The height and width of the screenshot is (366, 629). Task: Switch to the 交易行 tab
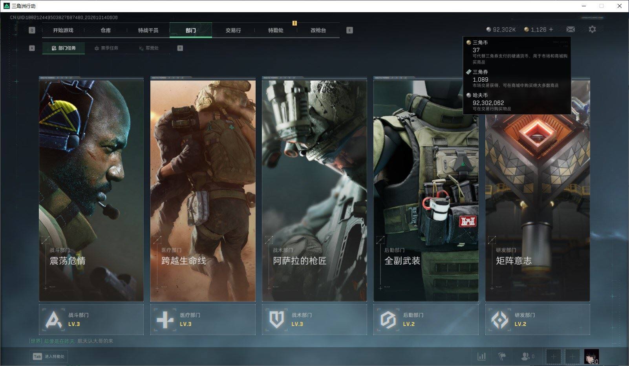point(233,30)
